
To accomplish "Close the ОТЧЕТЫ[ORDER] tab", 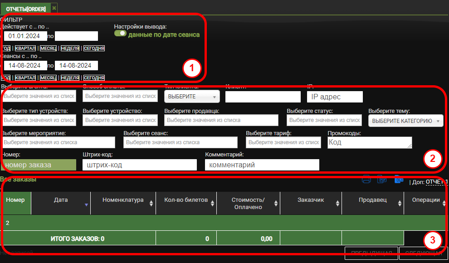I will [x=54, y=8].
